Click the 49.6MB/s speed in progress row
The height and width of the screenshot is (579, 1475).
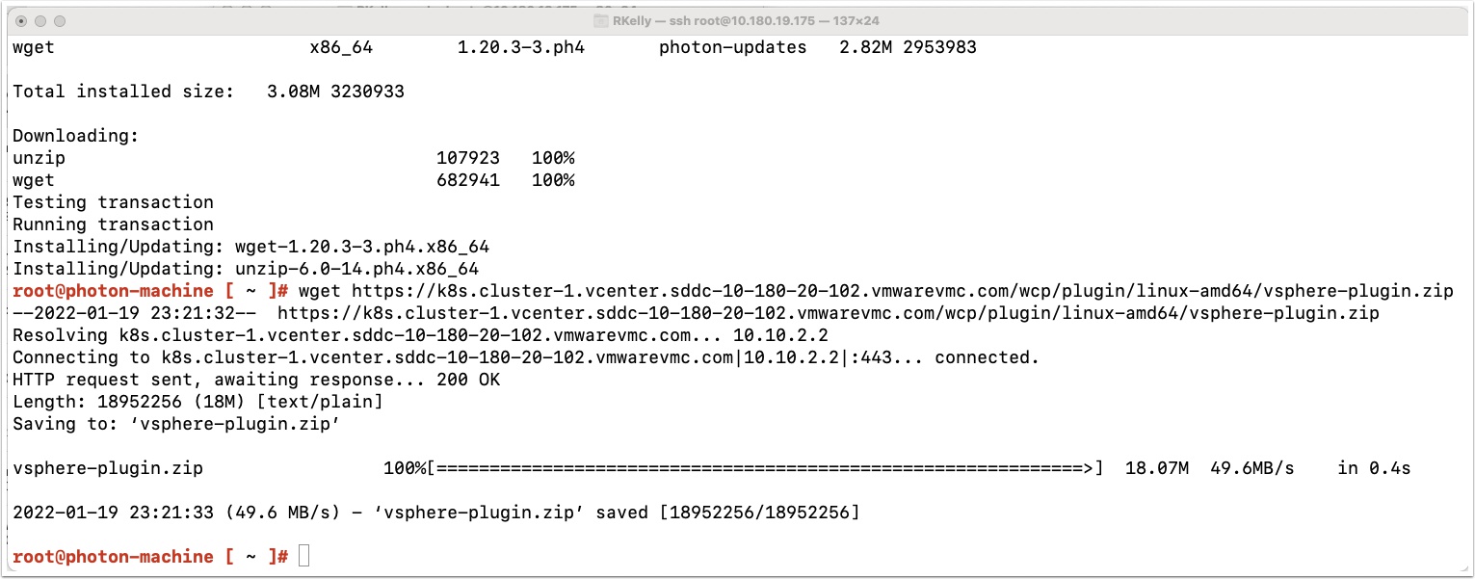pos(1251,468)
